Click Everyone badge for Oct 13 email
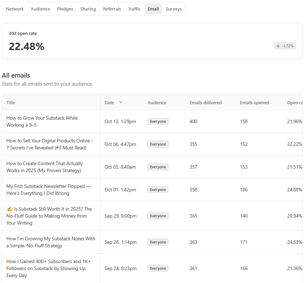The height and width of the screenshot is (283, 305). click(158, 121)
